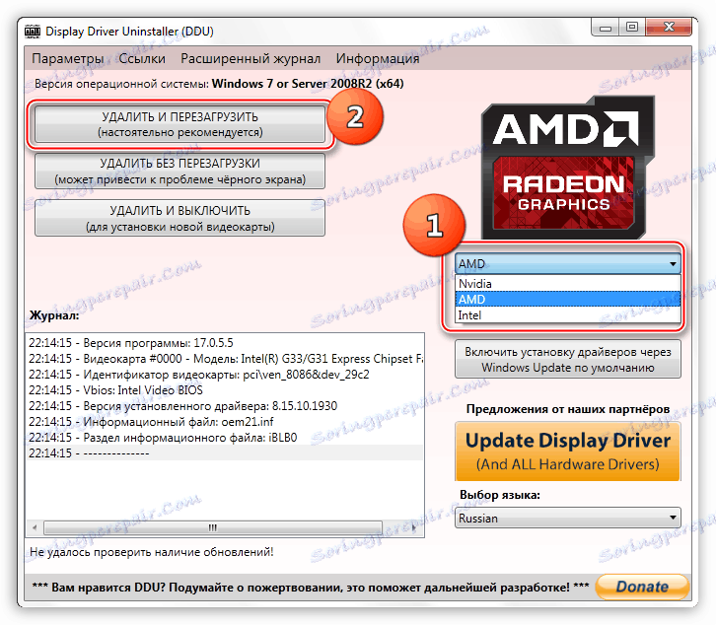Click УДАЛИТЬ И ПЕРЕЗАГРУЗИТЬ button
Viewport: 716px width, 625px height.
pos(179,124)
